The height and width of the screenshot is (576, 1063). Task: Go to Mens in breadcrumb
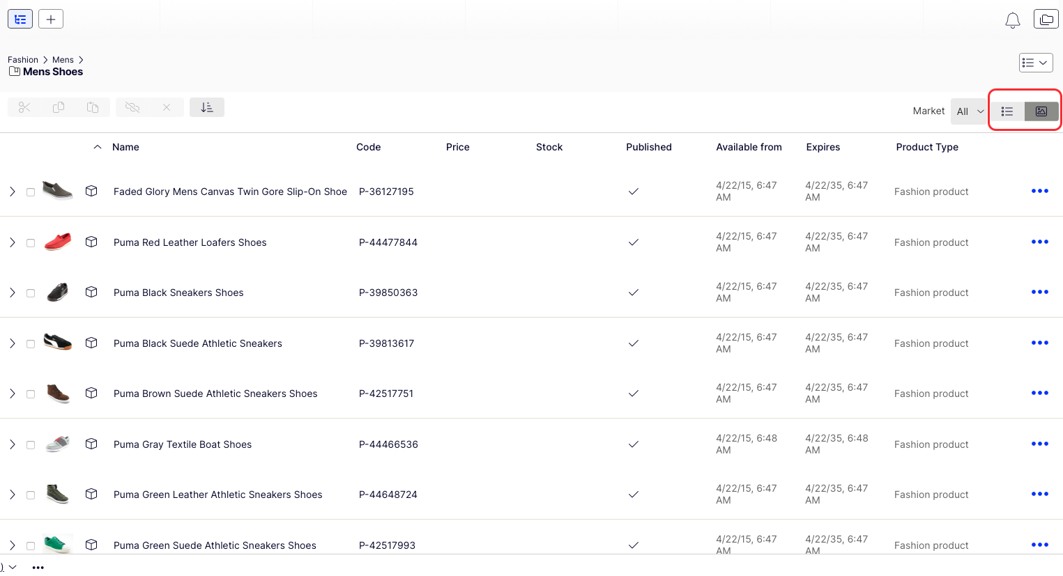[63, 60]
